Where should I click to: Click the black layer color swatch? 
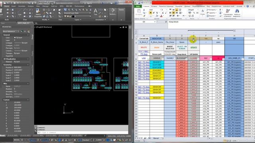(73, 16)
